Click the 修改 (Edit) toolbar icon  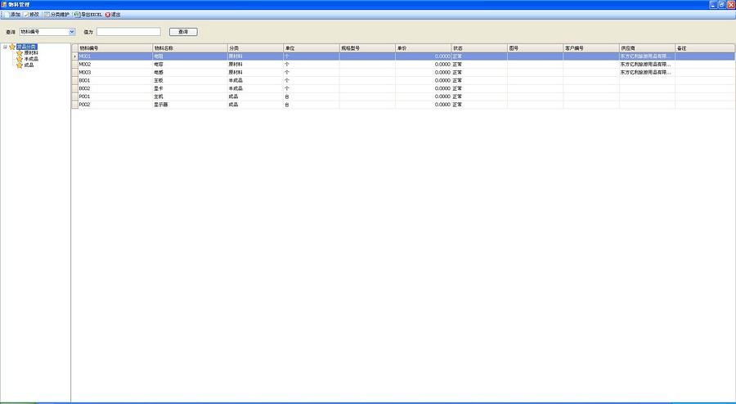pos(26,15)
